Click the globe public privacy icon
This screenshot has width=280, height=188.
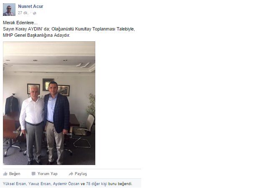point(35,13)
